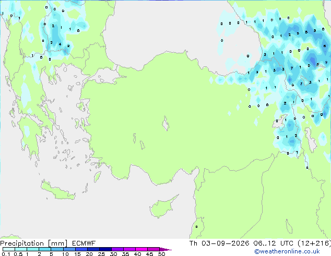The image size is (331, 256).
Task: Select the magenta 40–45 mm legend swatch
Action: pos(141,249)
